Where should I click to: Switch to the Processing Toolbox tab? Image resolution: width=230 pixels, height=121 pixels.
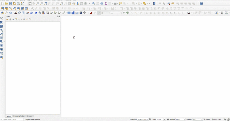19,116
